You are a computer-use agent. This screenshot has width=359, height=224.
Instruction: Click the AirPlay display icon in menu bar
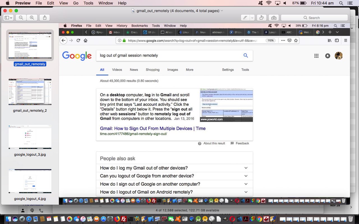(278, 3)
